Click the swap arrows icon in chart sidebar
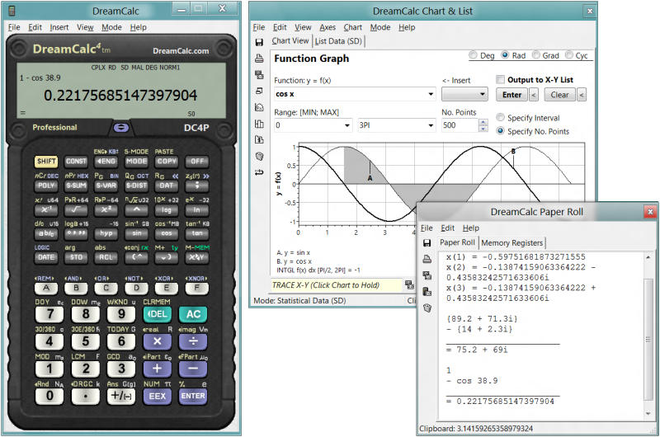Screen dimensions: 660x437 coord(259,172)
